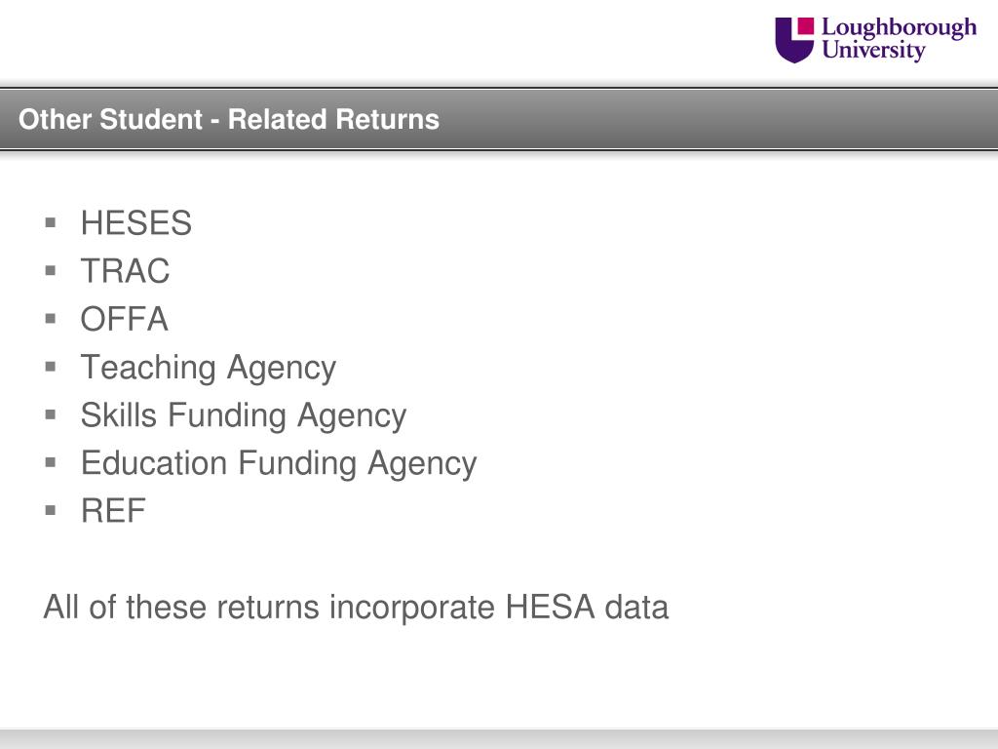Click the grey footer bar at slide bottom
998x749 pixels.
[x=499, y=739]
